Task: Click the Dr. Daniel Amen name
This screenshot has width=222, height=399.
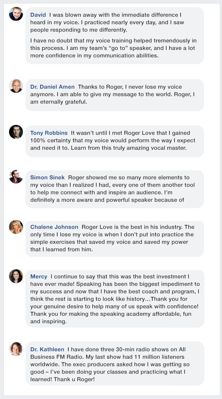Action: (52, 87)
